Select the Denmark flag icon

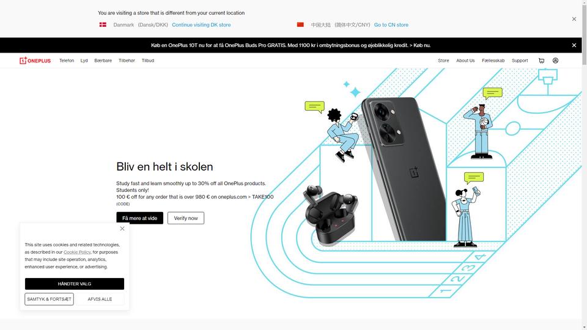103,24
